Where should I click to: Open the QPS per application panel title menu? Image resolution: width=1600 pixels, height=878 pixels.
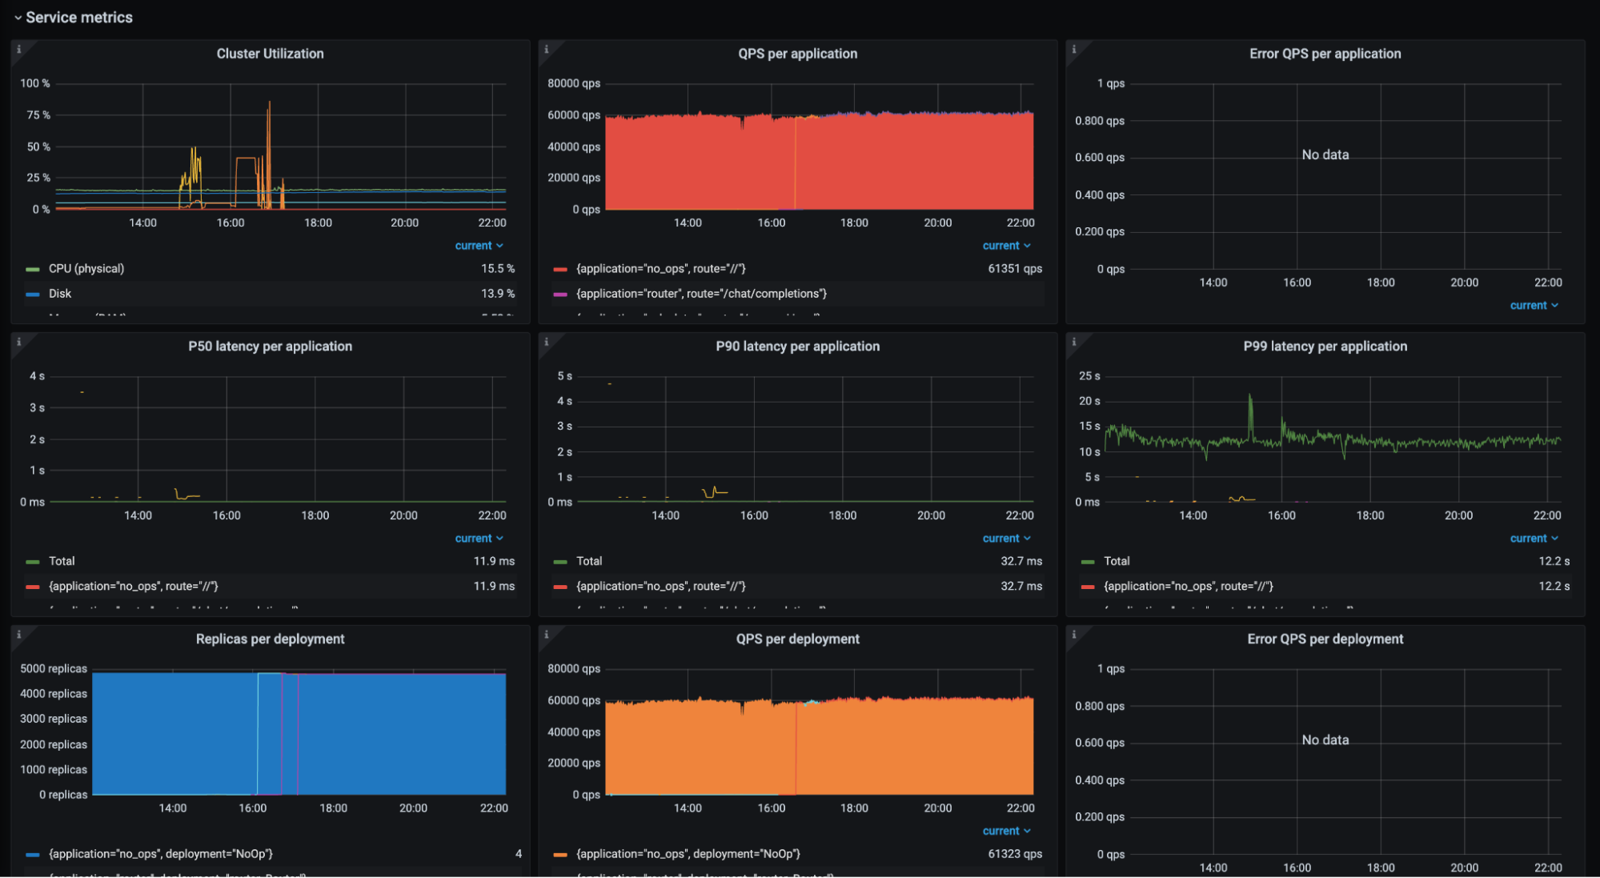[x=797, y=54]
